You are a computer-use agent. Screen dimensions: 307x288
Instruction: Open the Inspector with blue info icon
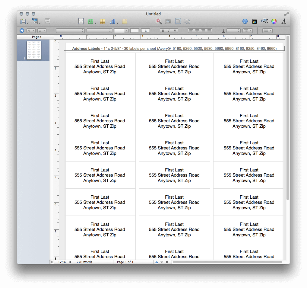pyautogui.click(x=245, y=21)
